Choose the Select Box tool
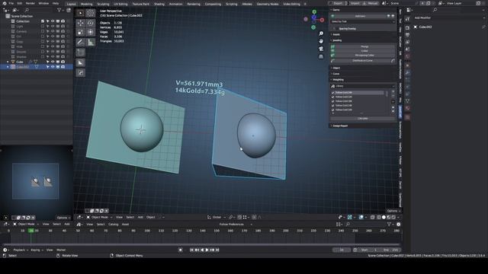The height and width of the screenshot is (274, 488). point(81,13)
